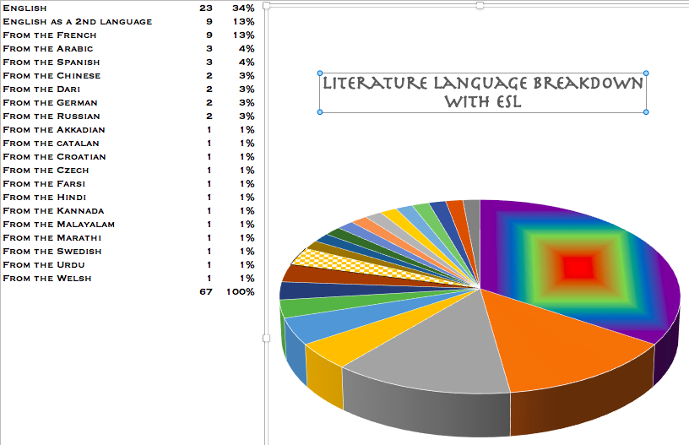689x445 pixels.
Task: Select the chart title text box
Action: tap(482, 93)
